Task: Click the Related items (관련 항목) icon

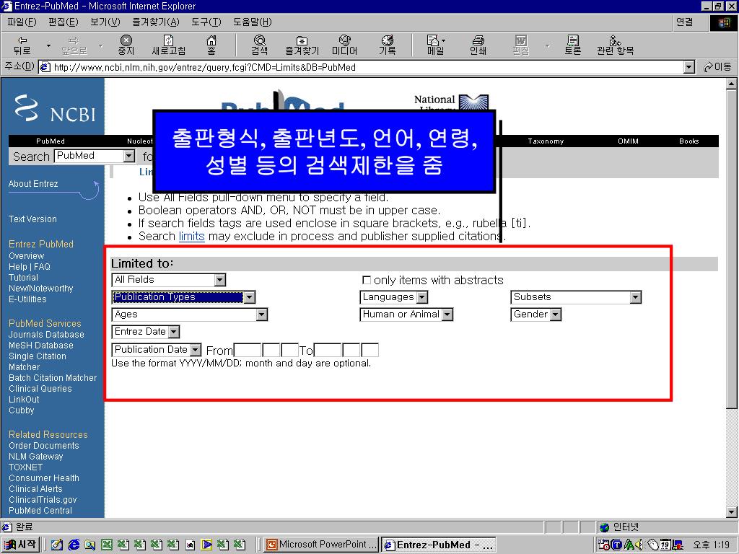Action: coord(615,45)
